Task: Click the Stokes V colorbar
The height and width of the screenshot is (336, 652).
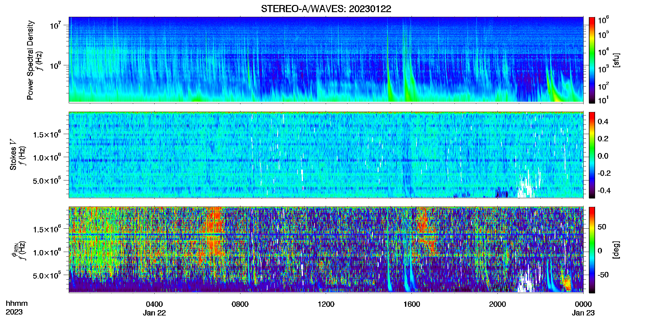Action: pos(592,155)
